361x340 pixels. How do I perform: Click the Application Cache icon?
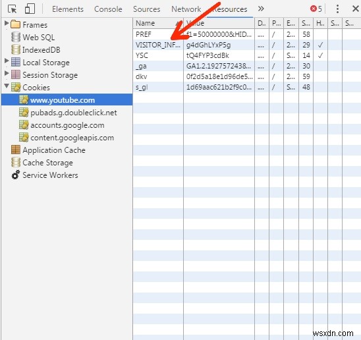point(16,150)
